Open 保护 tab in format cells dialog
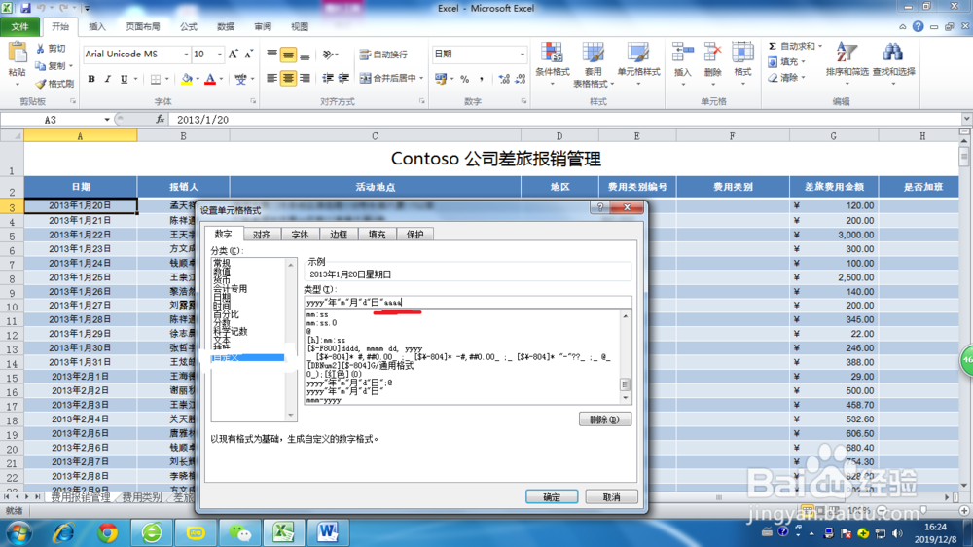The height and width of the screenshot is (547, 973). (x=415, y=234)
